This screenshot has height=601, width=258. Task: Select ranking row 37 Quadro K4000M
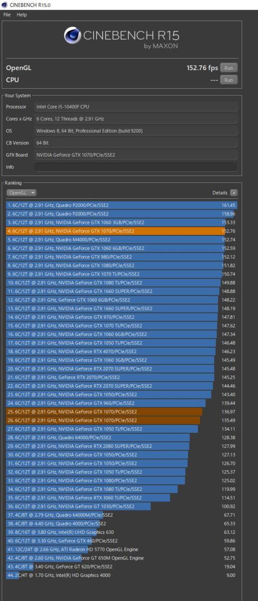click(x=121, y=515)
